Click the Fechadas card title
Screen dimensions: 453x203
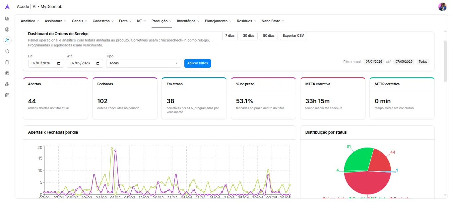point(105,84)
